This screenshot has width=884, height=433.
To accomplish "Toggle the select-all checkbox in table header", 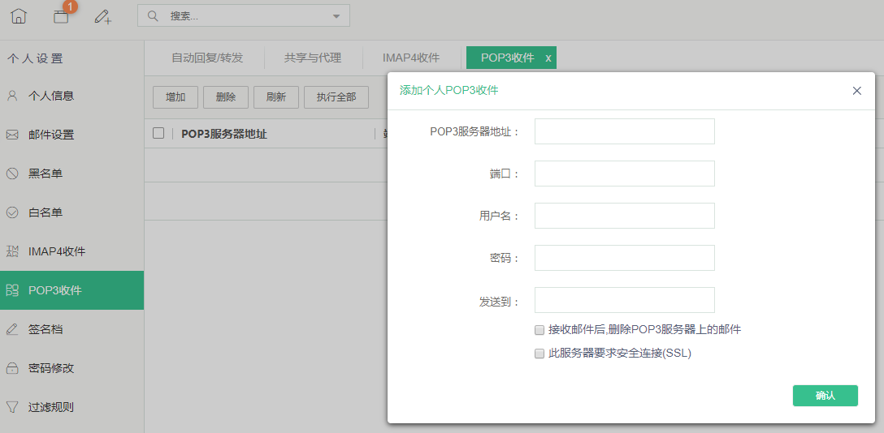I will point(158,133).
